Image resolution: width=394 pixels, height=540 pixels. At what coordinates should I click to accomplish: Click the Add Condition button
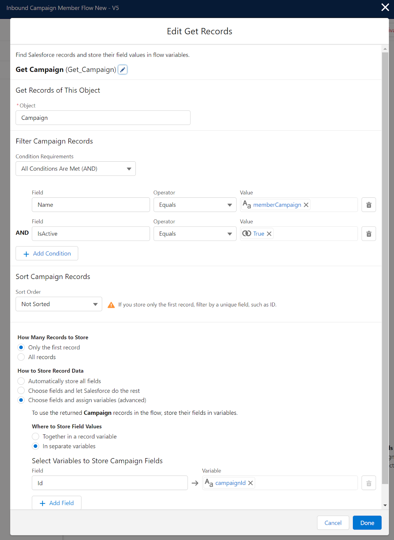coord(47,253)
